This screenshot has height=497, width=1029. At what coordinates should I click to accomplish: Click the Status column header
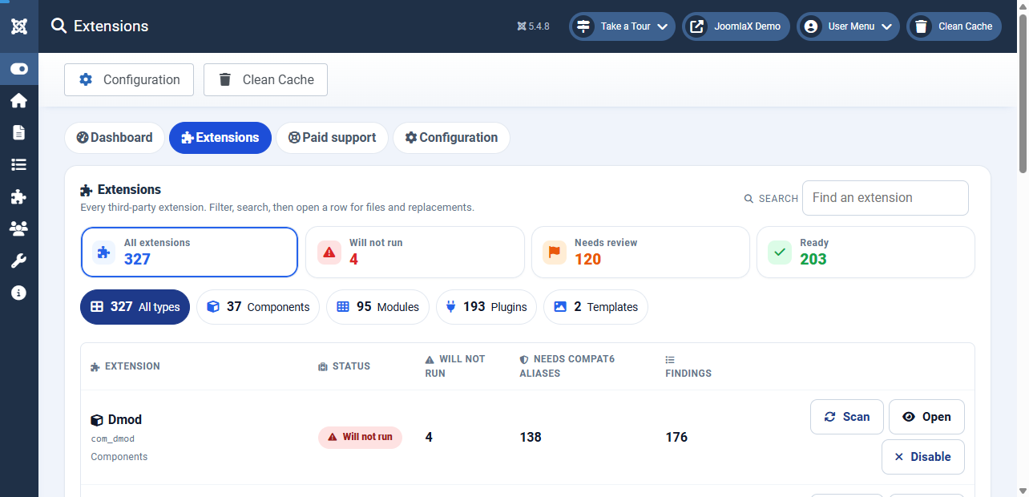coord(345,366)
